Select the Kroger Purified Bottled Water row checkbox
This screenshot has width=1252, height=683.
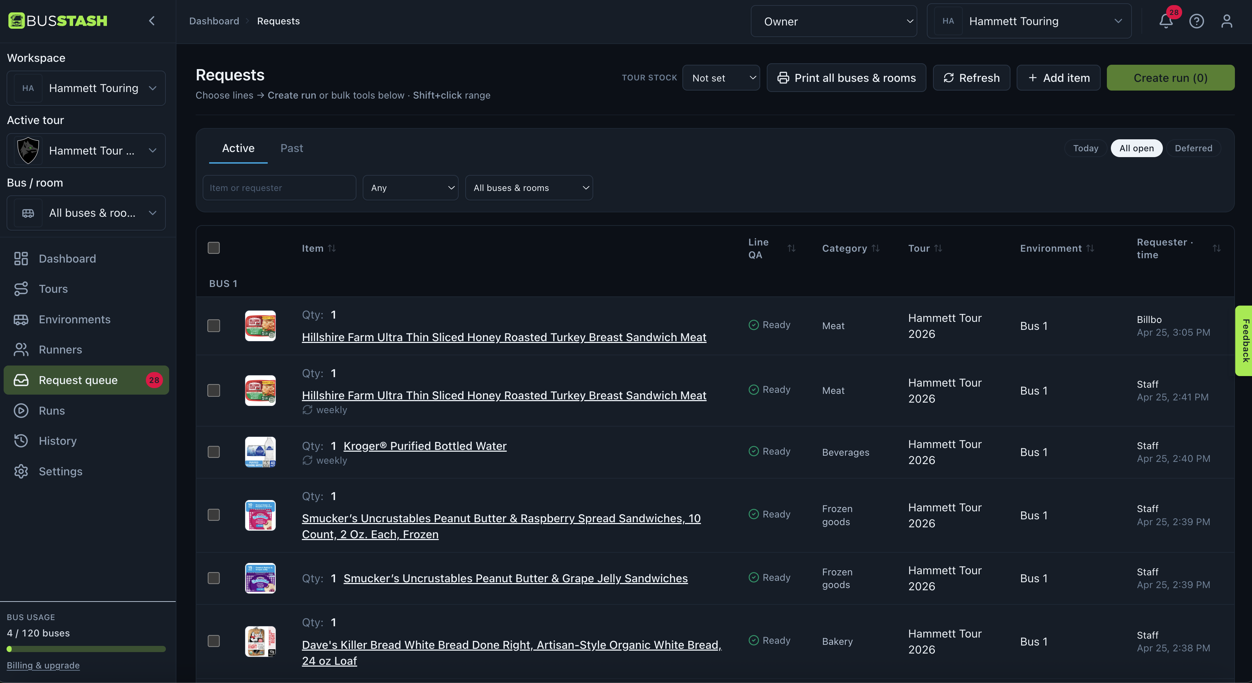point(214,452)
